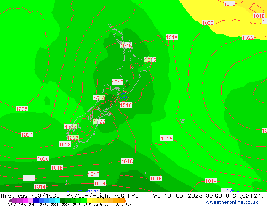Image resolution: width=267 pixels, height=206 pixels.
Task: Click the "1020" label on the yellow region's edge
Action: 208,23
